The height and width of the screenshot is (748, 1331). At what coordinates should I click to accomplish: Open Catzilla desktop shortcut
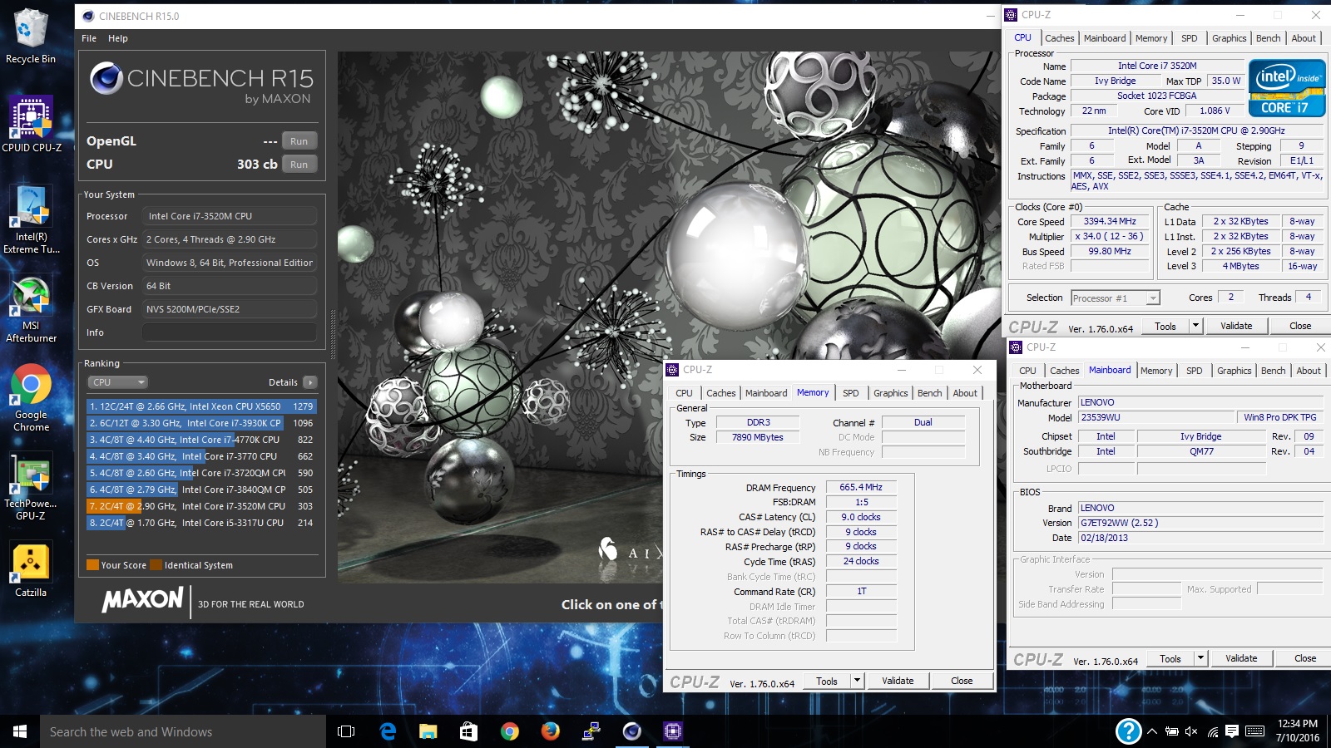pyautogui.click(x=31, y=569)
